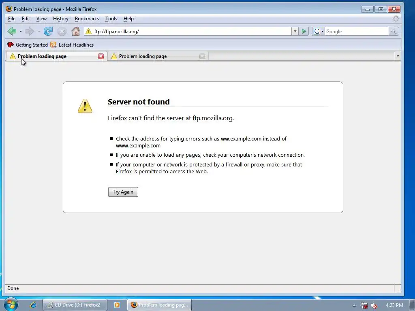
Task: Go to the Home page via the house icon
Action: point(76,31)
